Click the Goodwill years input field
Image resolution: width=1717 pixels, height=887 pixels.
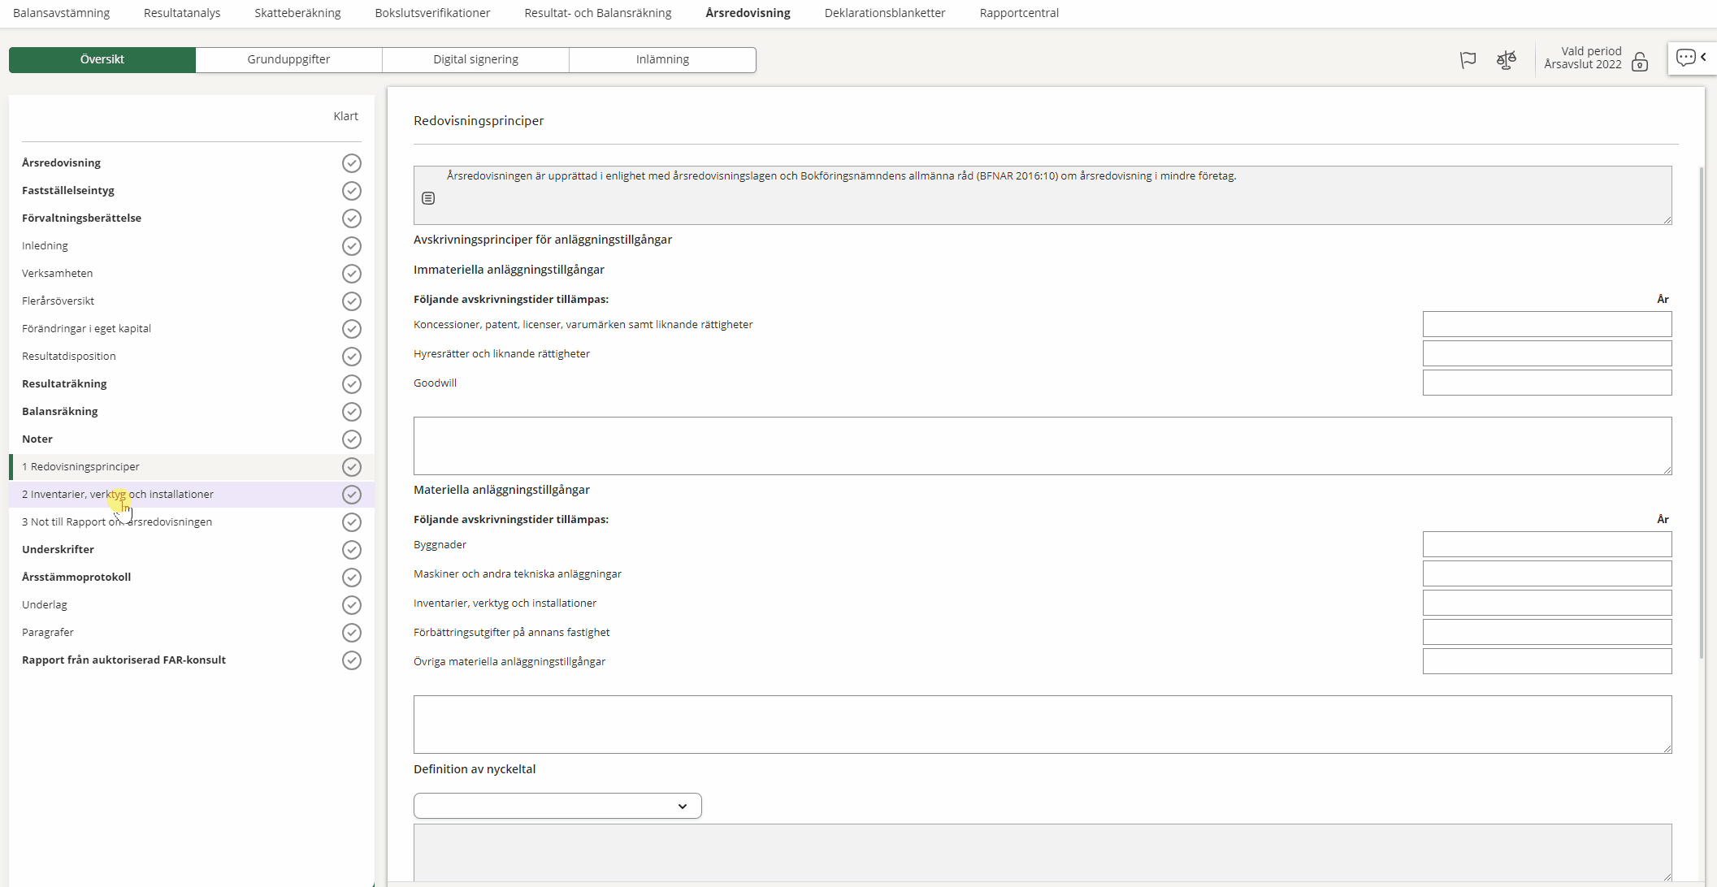point(1546,383)
